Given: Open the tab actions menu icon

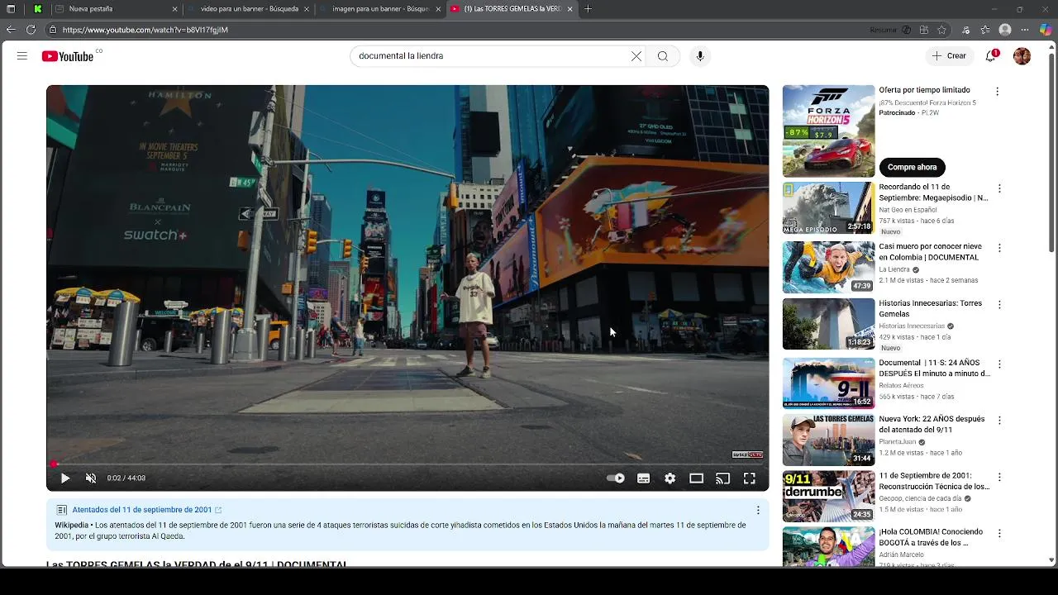Looking at the screenshot, I should 11,9.
